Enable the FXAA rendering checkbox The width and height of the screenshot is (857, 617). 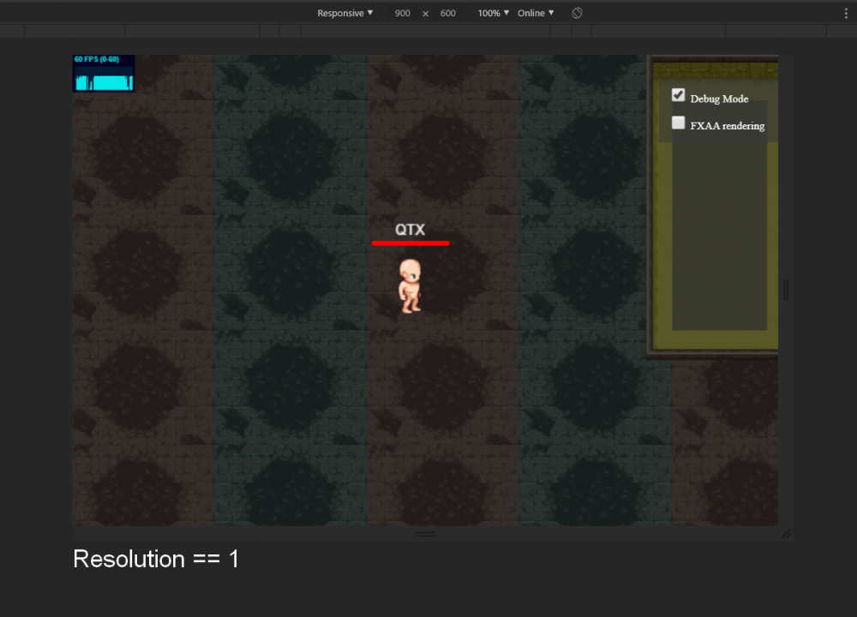click(x=679, y=123)
